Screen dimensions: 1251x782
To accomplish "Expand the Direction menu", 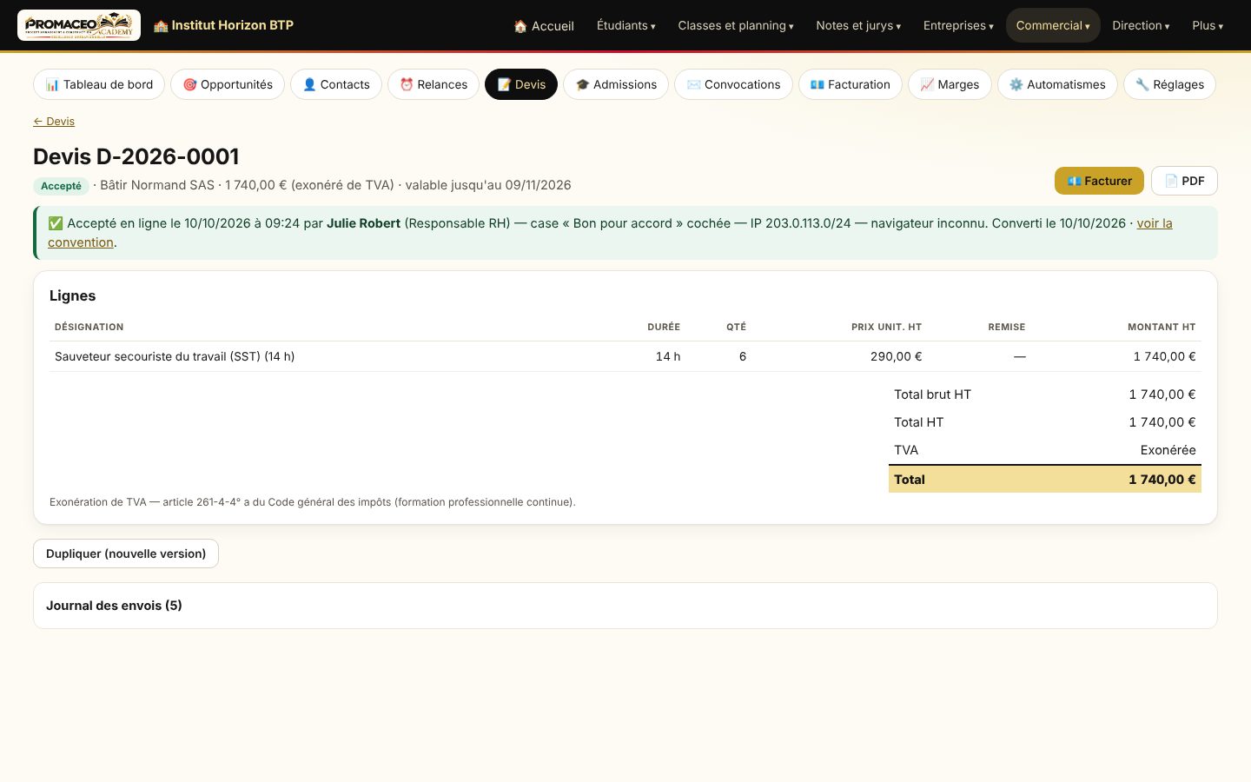I will point(1141,26).
